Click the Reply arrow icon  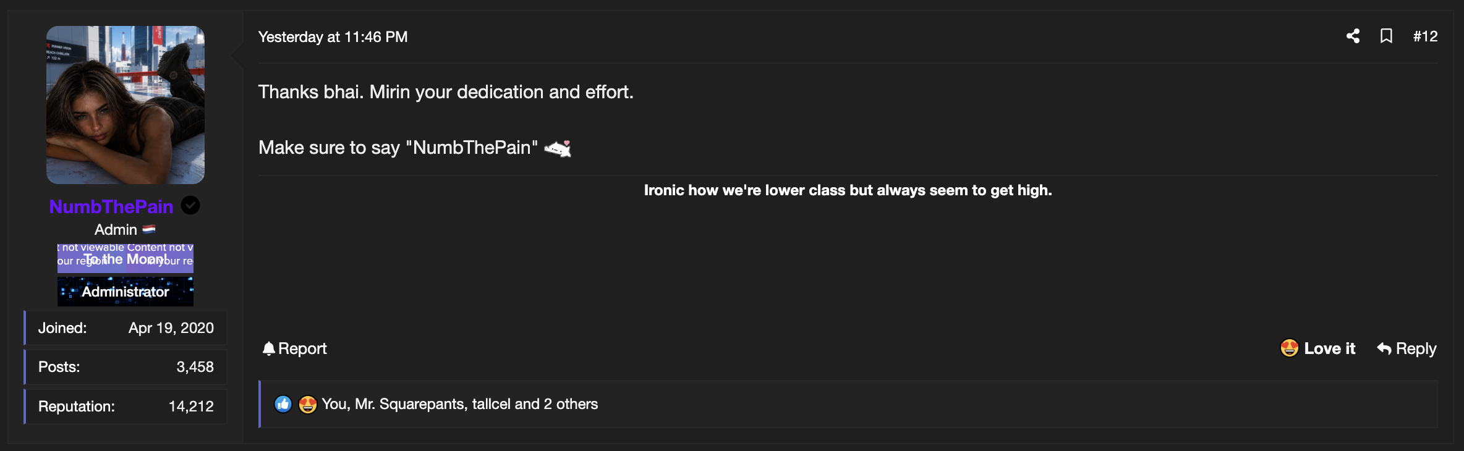1384,349
